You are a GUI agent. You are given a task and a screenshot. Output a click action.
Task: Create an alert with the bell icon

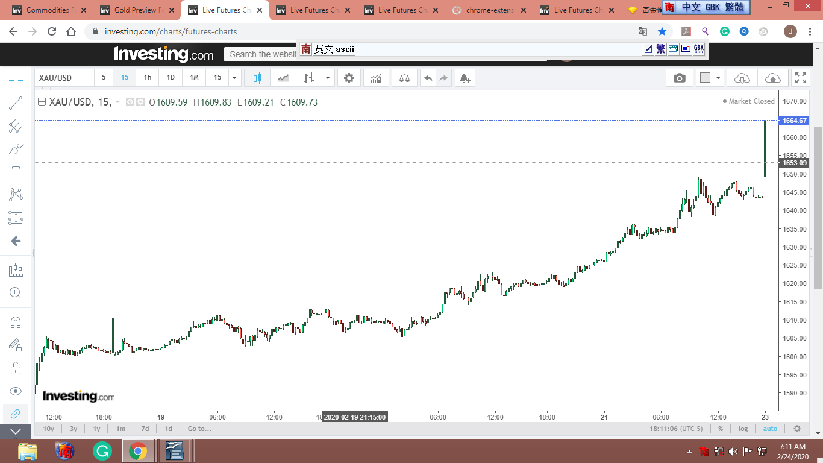click(x=464, y=78)
